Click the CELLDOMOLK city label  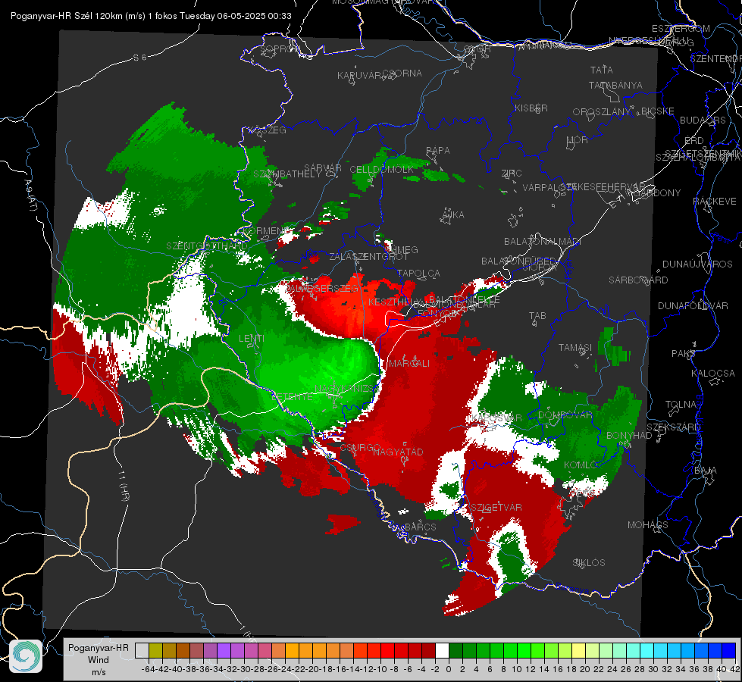pyautogui.click(x=382, y=170)
